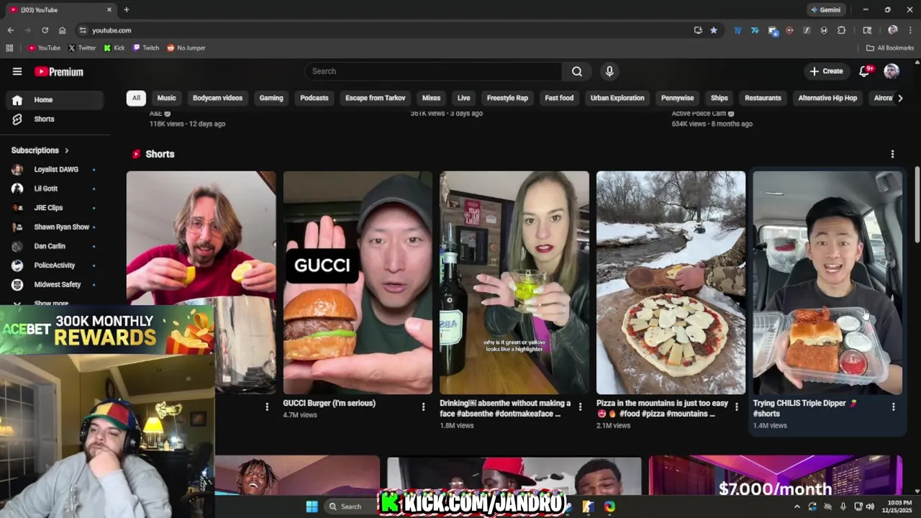921x518 pixels.
Task: Click the search magnifier button
Action: pos(577,71)
